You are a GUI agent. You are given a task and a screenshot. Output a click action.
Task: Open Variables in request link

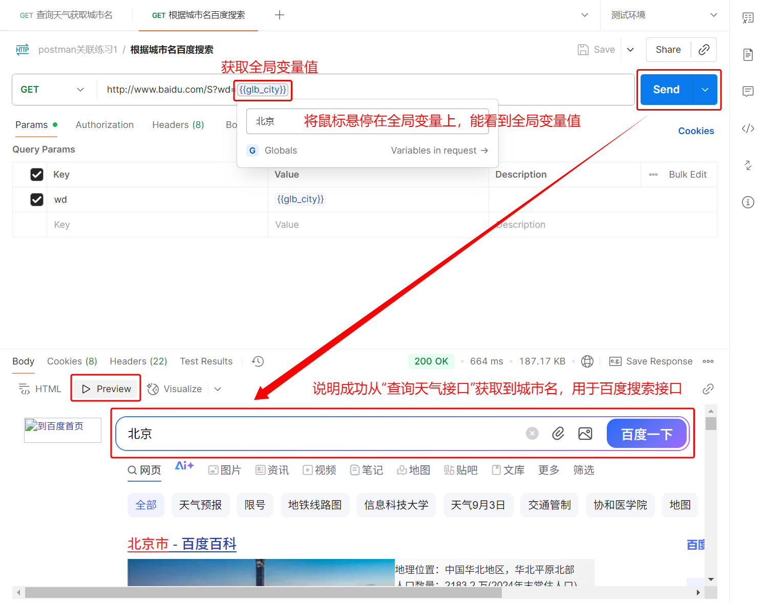coord(439,150)
